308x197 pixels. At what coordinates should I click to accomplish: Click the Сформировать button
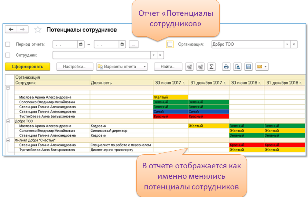28,66
